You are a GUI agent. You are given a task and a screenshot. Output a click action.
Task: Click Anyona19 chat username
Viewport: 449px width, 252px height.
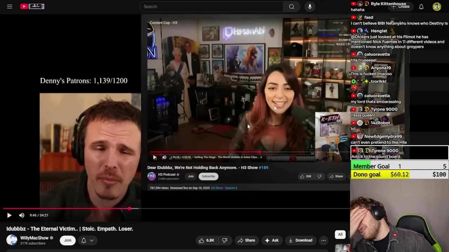[381, 68]
